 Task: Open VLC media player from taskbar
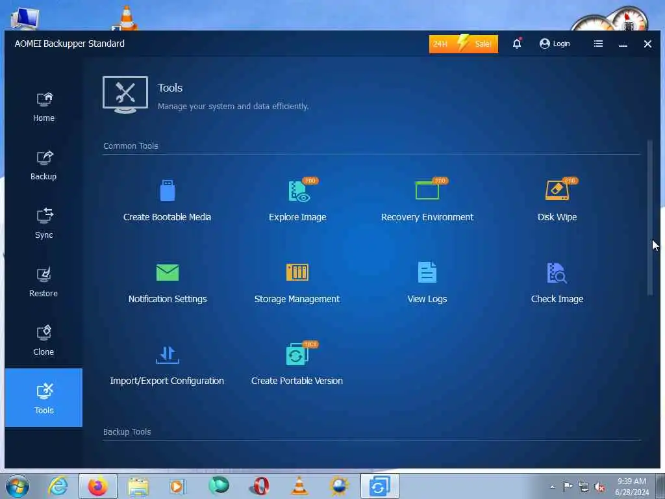[x=299, y=486]
